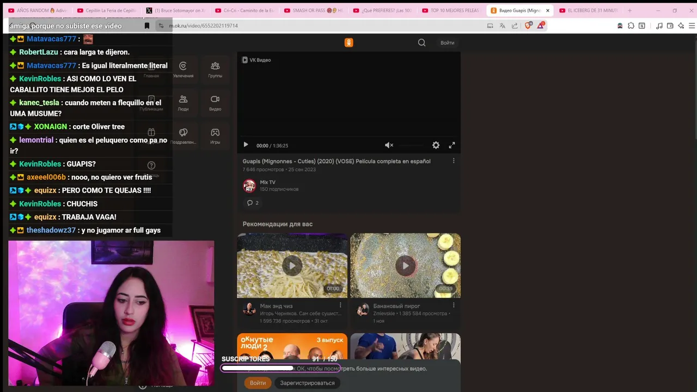Viewport: 697px width, 392px height.
Task: Click the install app icon in address bar
Action: click(x=490, y=26)
